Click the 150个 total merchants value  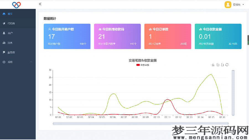coord(83,44)
